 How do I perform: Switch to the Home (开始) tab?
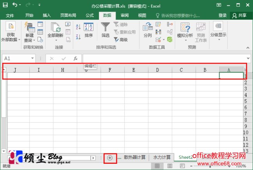29,16
